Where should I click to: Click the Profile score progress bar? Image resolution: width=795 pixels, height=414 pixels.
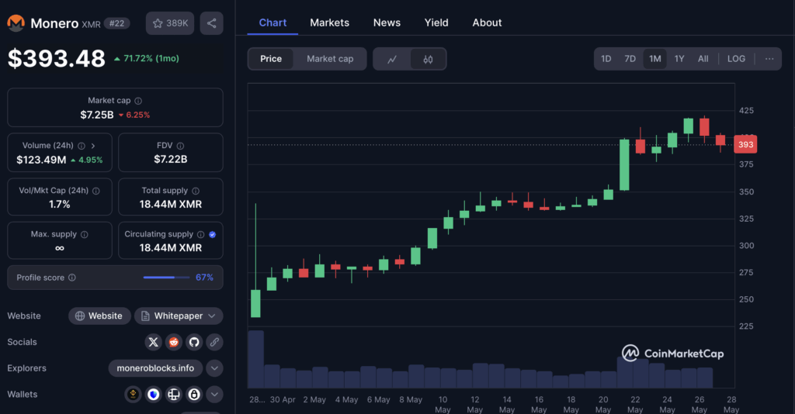[166, 278]
